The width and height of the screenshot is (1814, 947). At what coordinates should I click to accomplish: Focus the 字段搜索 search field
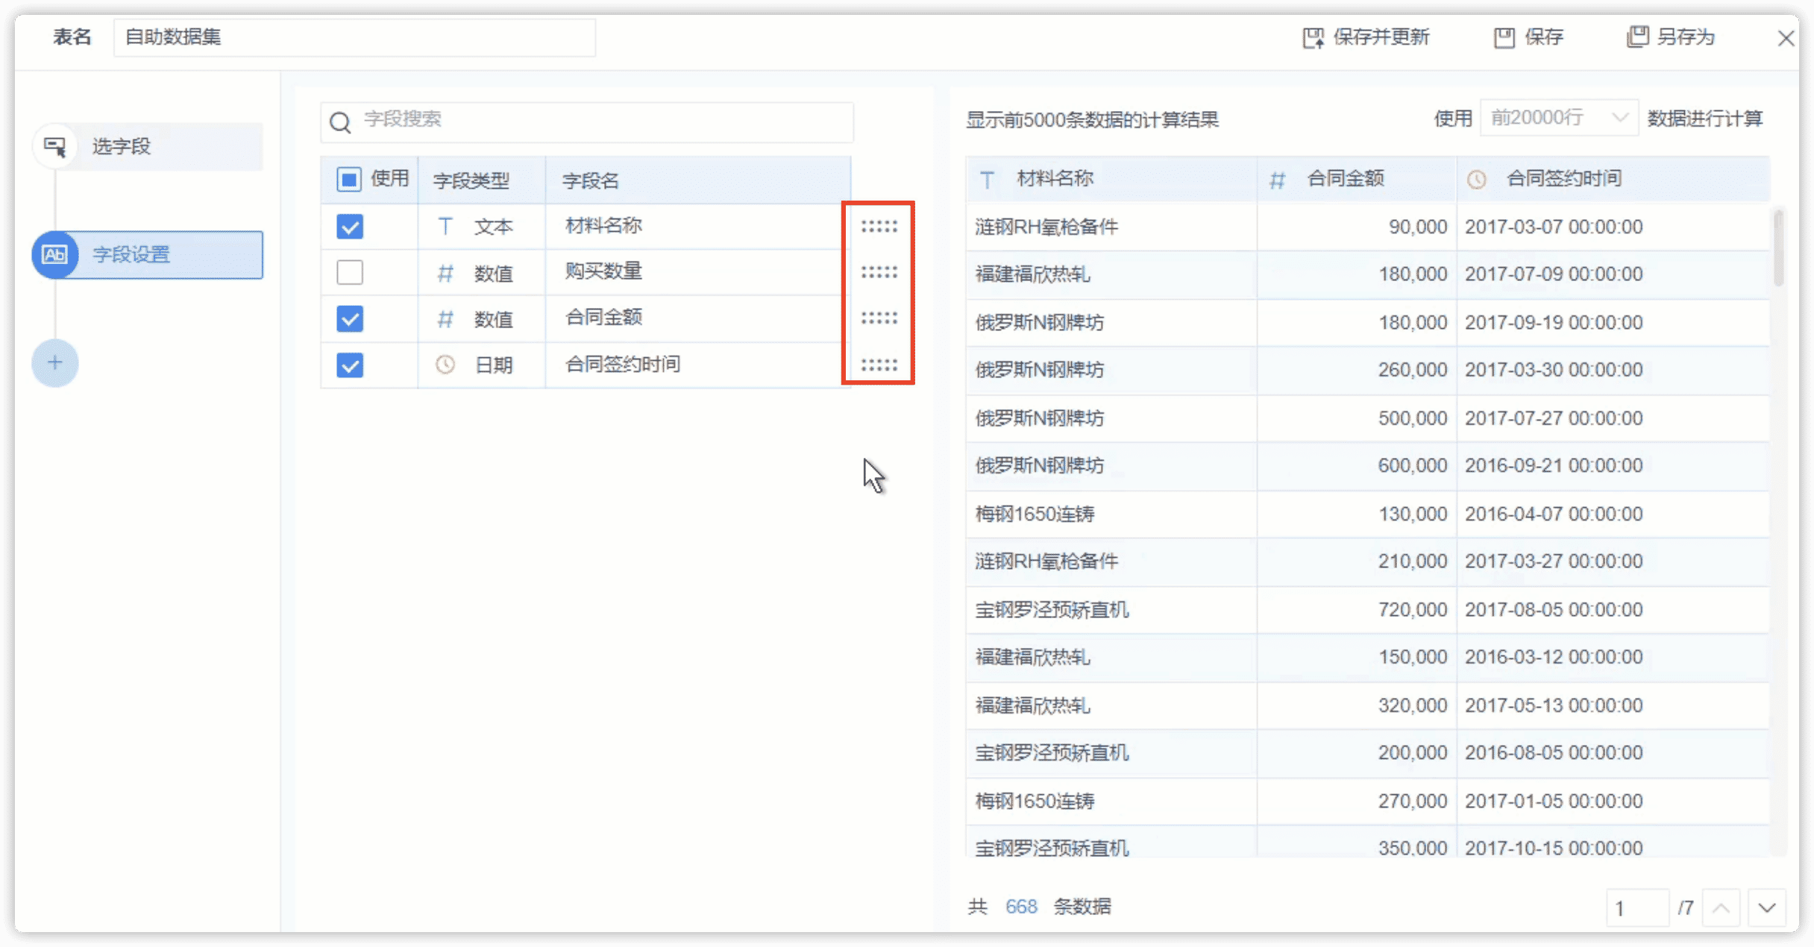(587, 122)
